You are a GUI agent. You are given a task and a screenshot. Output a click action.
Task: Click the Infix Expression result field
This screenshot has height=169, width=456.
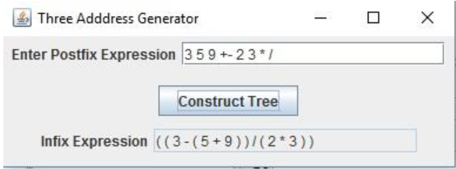pyautogui.click(x=285, y=141)
